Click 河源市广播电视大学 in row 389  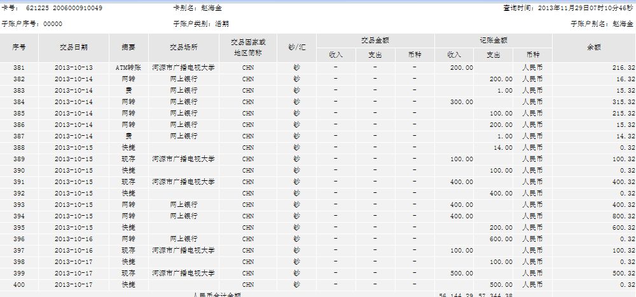[184, 159]
